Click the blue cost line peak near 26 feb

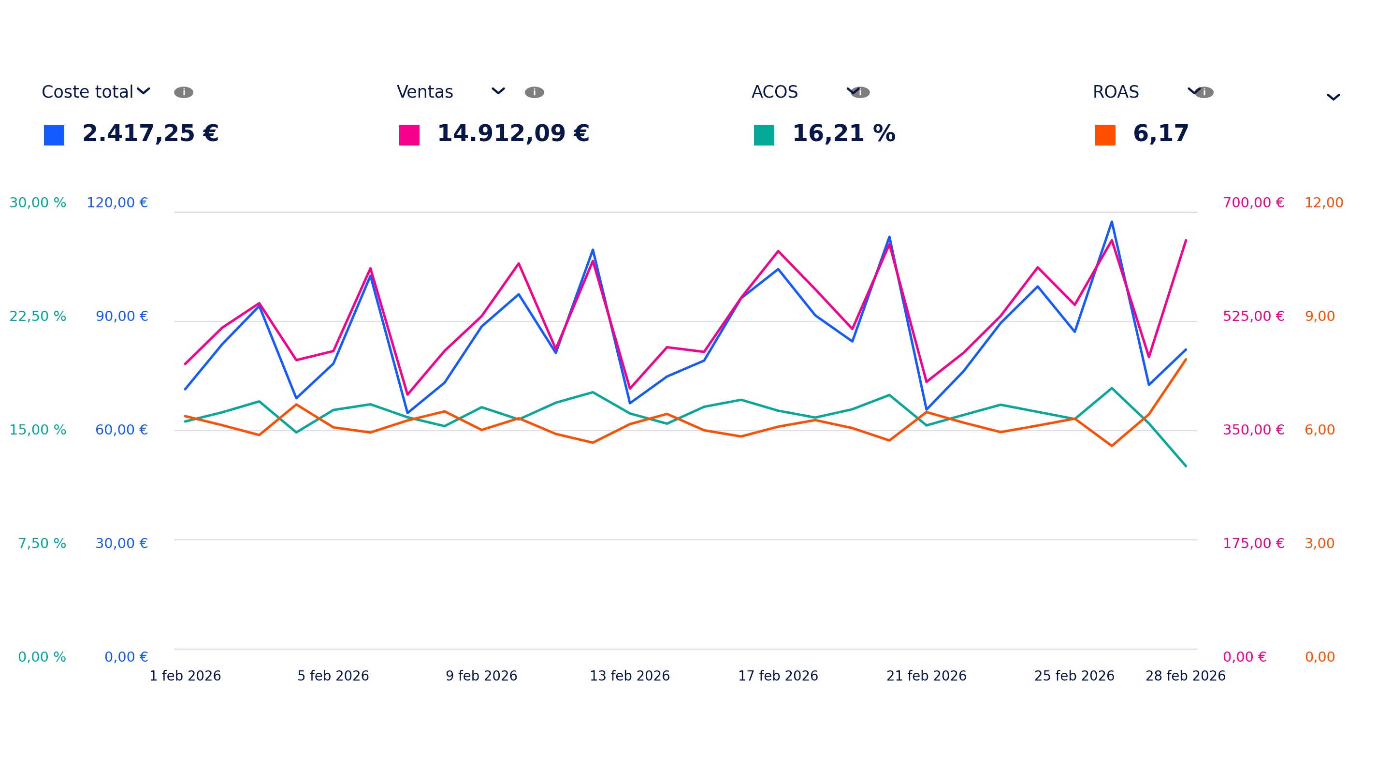(x=1112, y=221)
